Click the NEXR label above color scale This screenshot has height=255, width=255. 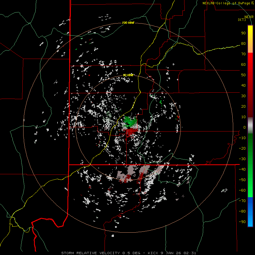point(249,17)
